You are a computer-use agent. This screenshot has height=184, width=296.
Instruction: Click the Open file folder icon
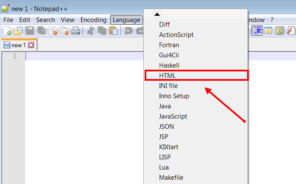tap(18, 31)
